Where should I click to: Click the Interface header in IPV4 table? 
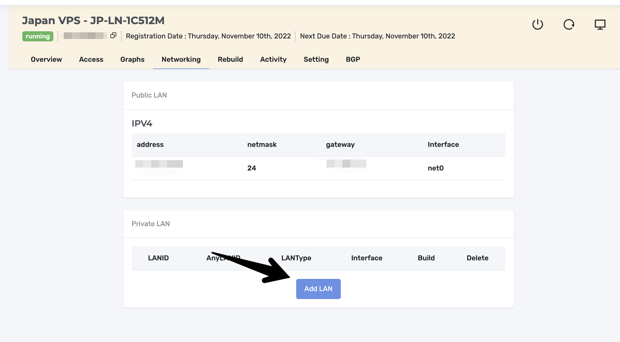[x=443, y=144]
